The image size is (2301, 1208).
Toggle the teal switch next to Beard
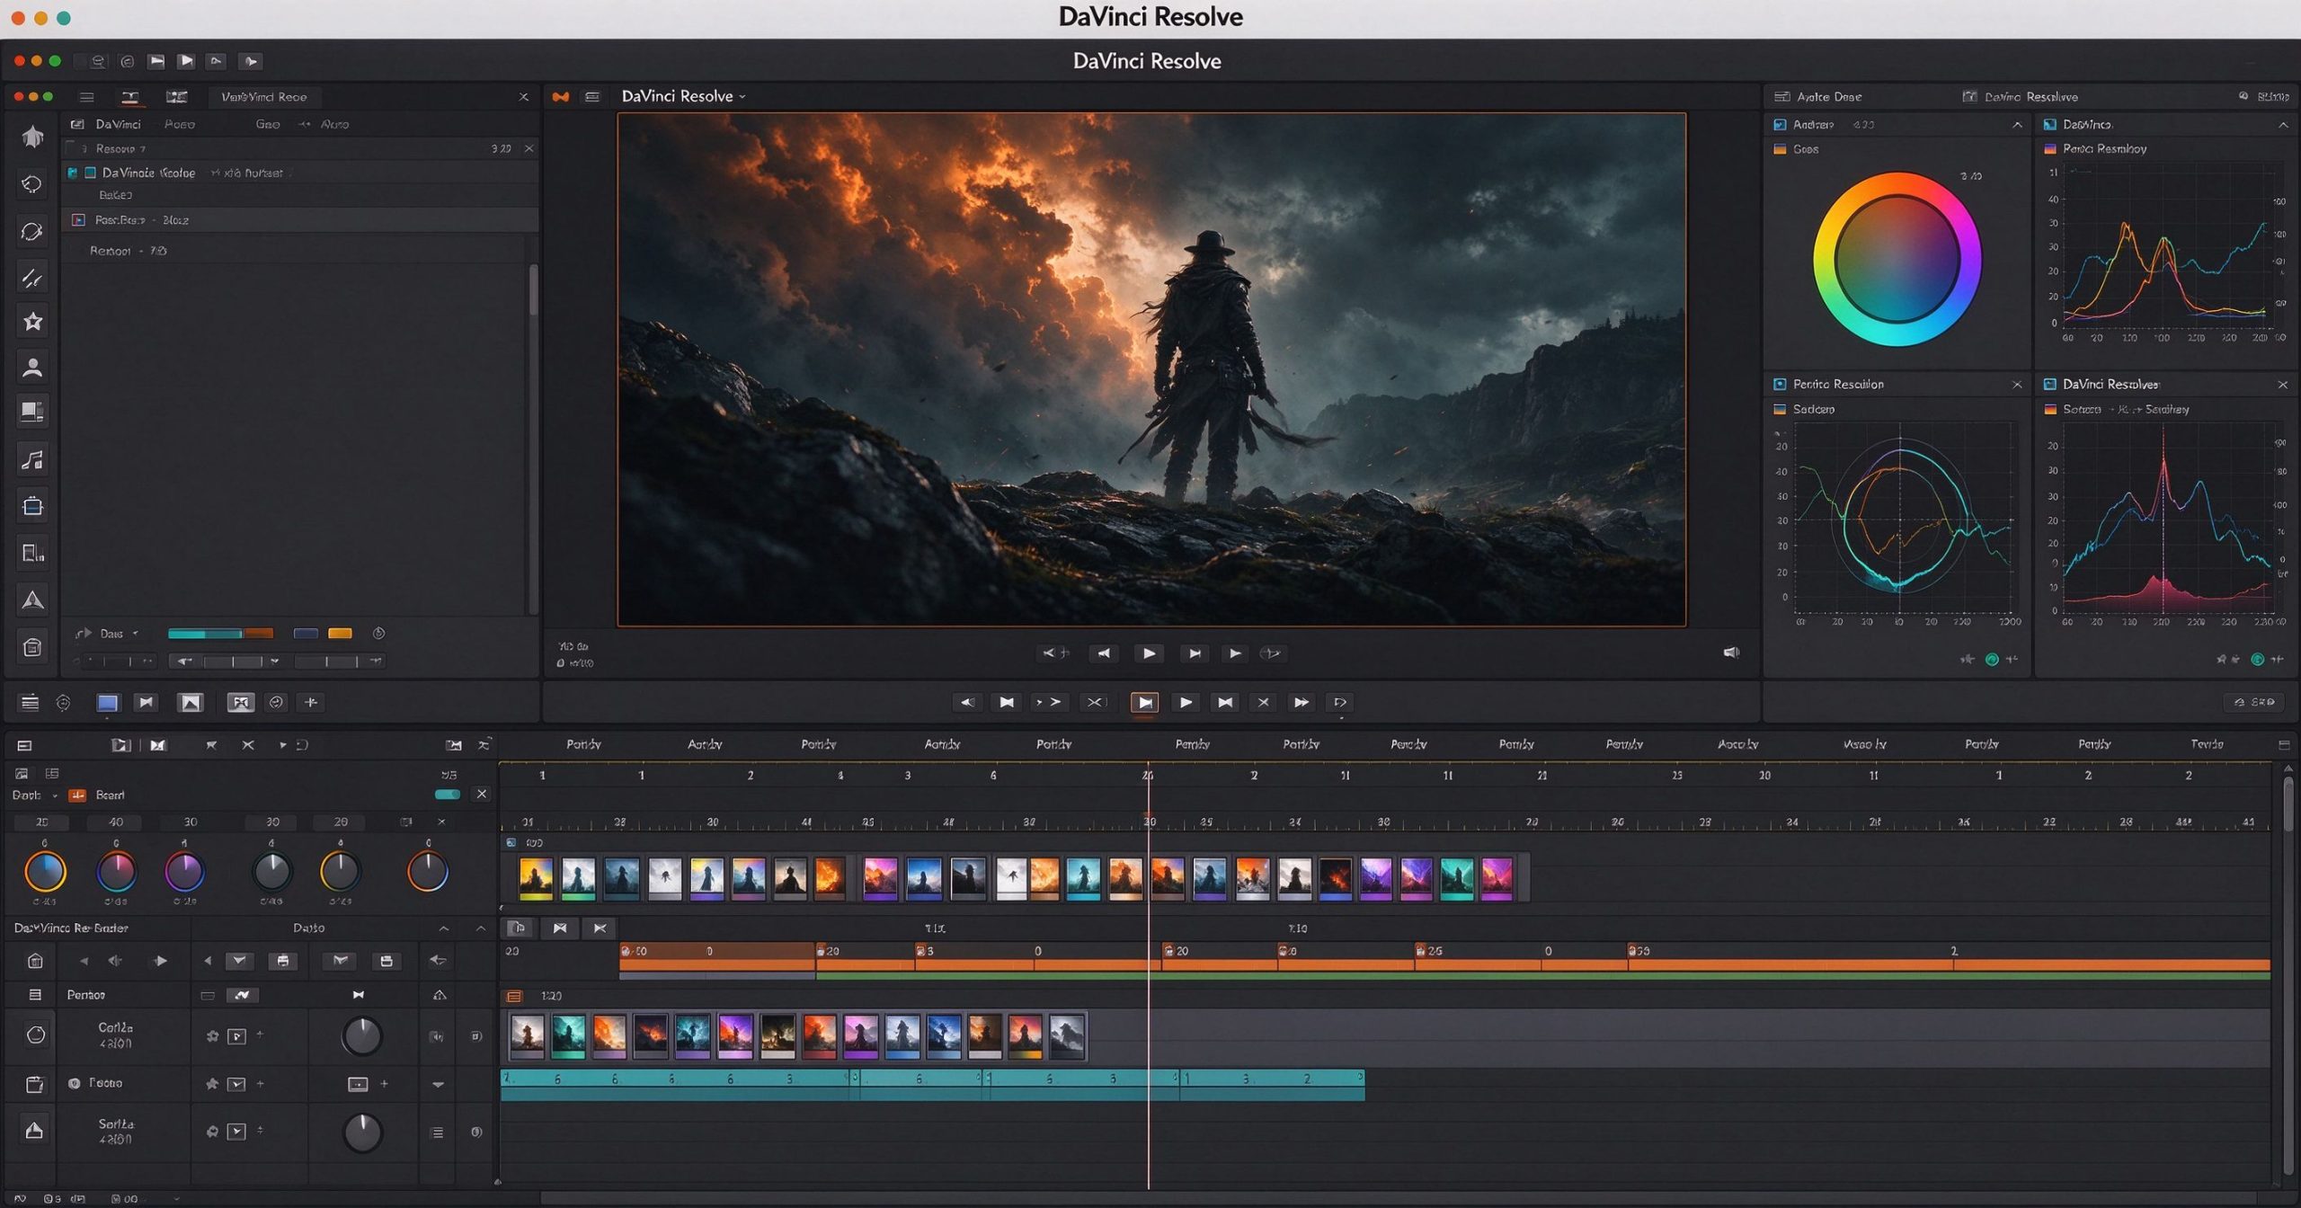[x=448, y=795]
